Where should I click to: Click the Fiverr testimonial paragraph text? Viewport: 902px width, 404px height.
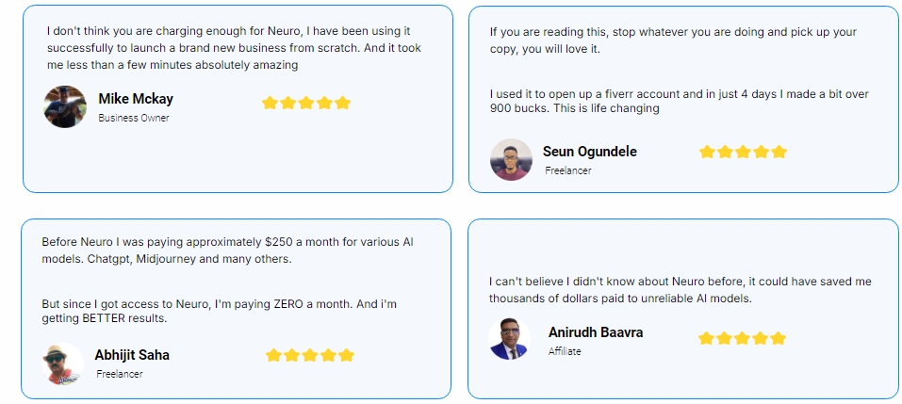tap(679, 101)
